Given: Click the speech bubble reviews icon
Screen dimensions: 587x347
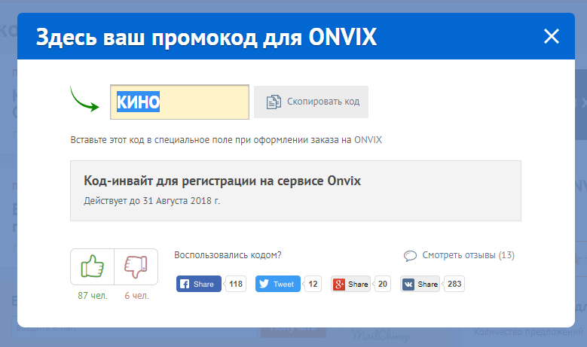Looking at the screenshot, I should pyautogui.click(x=411, y=256).
